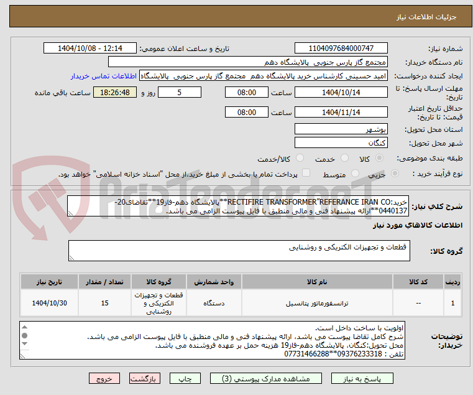Viewport: 473px width, 395px height.
Task: Click the ایجاد کننده درخواست field
Action: tap(264, 76)
